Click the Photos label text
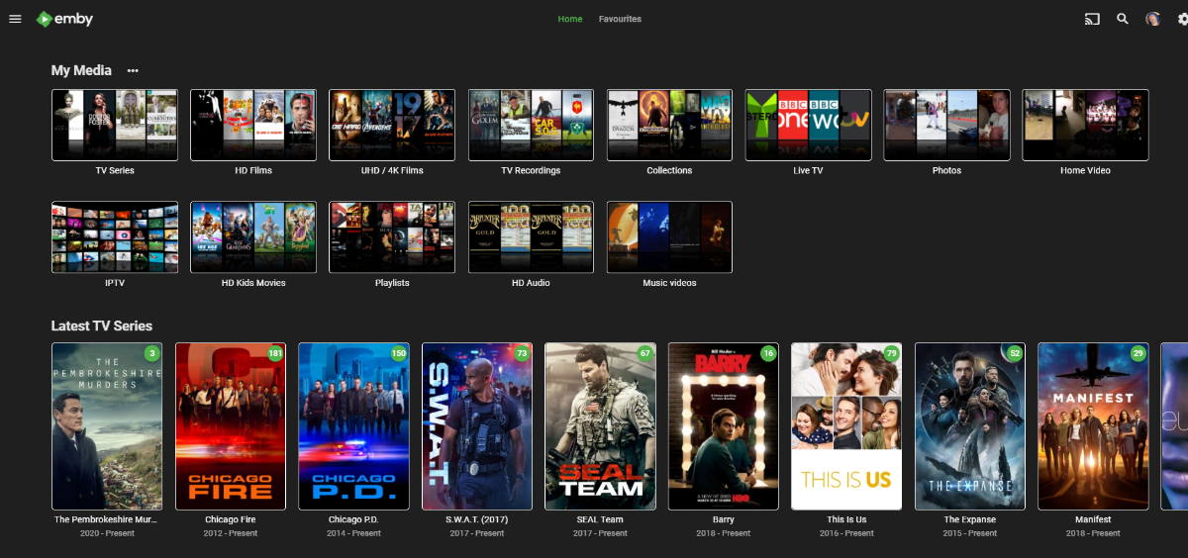The image size is (1188, 558). [946, 170]
